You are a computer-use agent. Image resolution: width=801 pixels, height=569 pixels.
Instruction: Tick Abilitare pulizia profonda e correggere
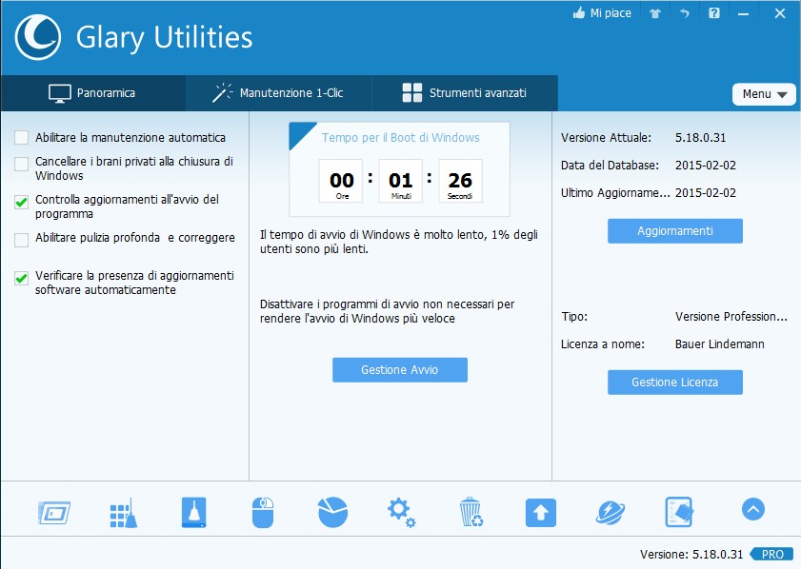pos(22,240)
